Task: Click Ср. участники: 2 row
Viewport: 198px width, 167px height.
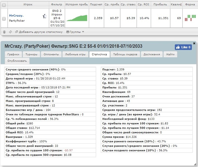Action: pyautogui.click(x=147, y=105)
